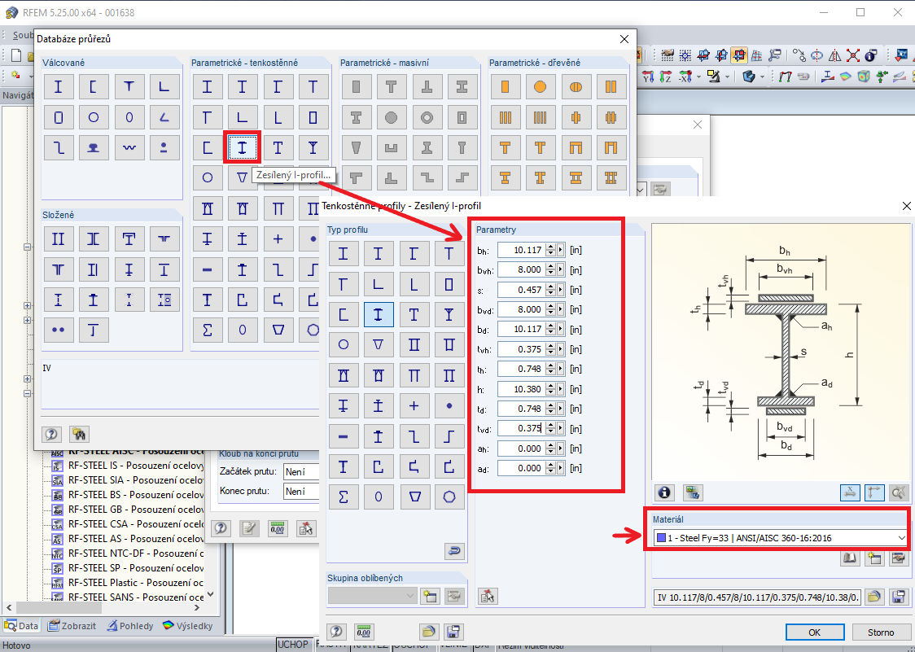915x652 pixels.
Task: Open a saved cross-section via the icon beside the name field
Action: tap(874, 597)
